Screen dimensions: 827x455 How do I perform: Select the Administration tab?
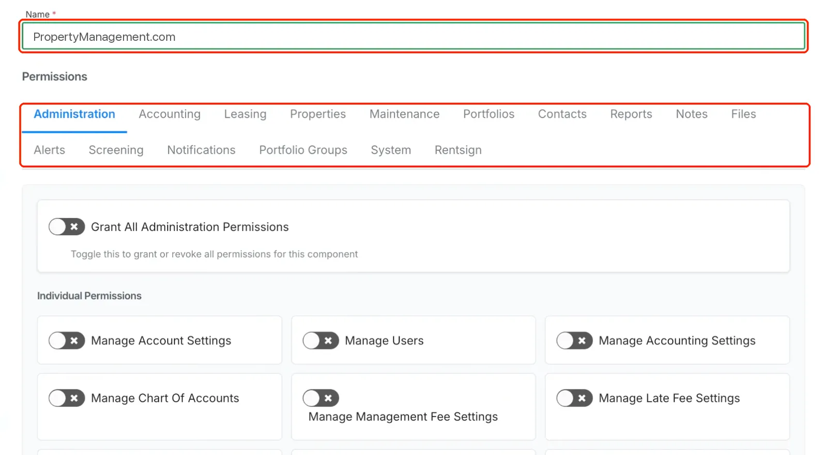click(x=74, y=114)
